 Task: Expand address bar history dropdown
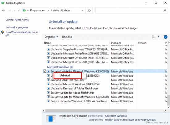(82, 10)
